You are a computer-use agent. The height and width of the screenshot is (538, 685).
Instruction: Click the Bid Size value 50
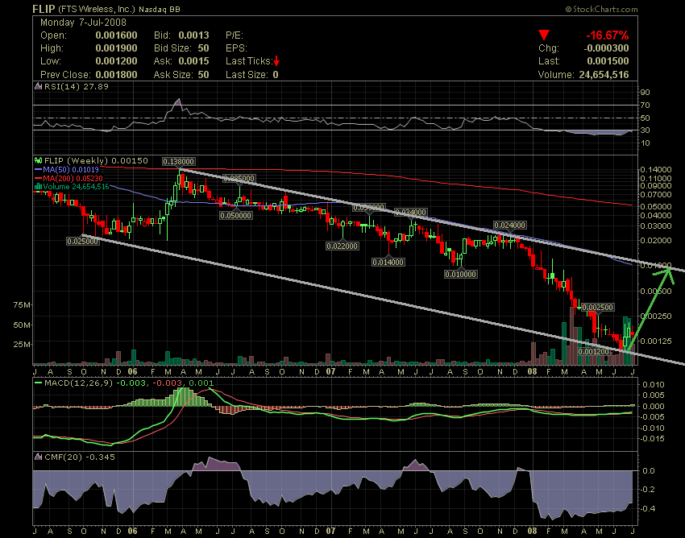coord(204,48)
